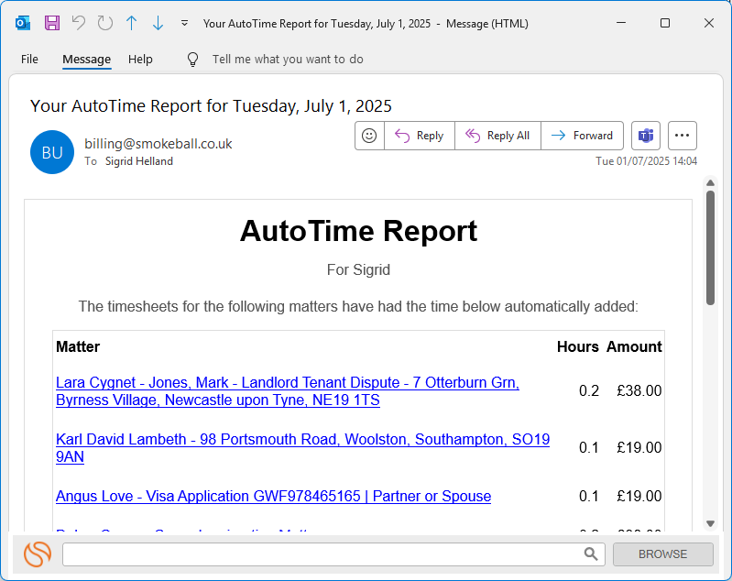Click the £38.00 amount cell

639,390
